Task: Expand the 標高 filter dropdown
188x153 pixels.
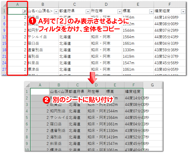Action: [x=151, y=12]
